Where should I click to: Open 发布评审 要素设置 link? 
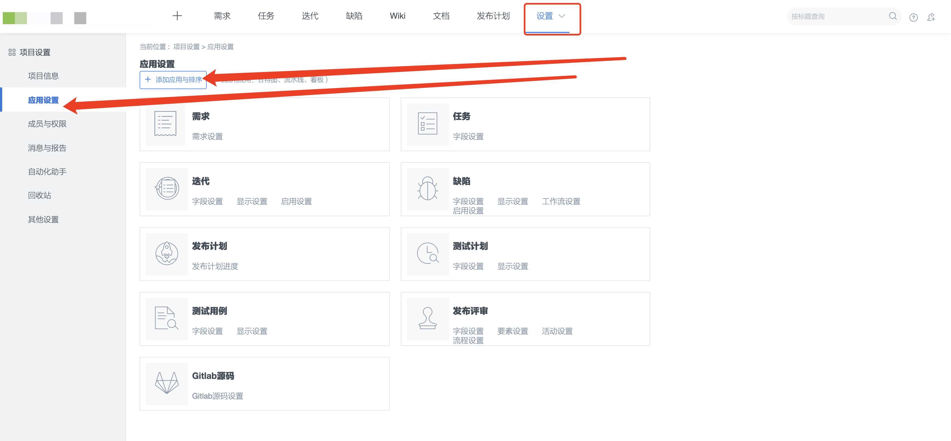coord(513,331)
